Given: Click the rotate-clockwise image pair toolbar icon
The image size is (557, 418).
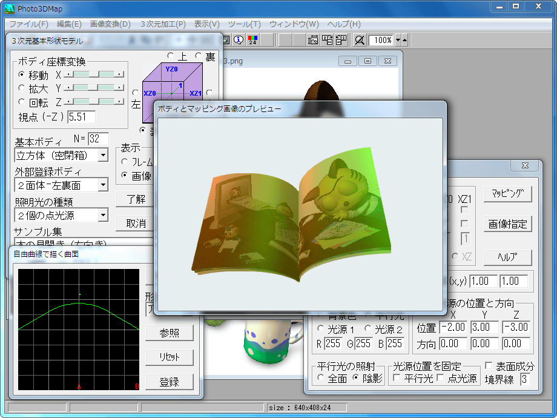Looking at the screenshot, I should pos(327,40).
